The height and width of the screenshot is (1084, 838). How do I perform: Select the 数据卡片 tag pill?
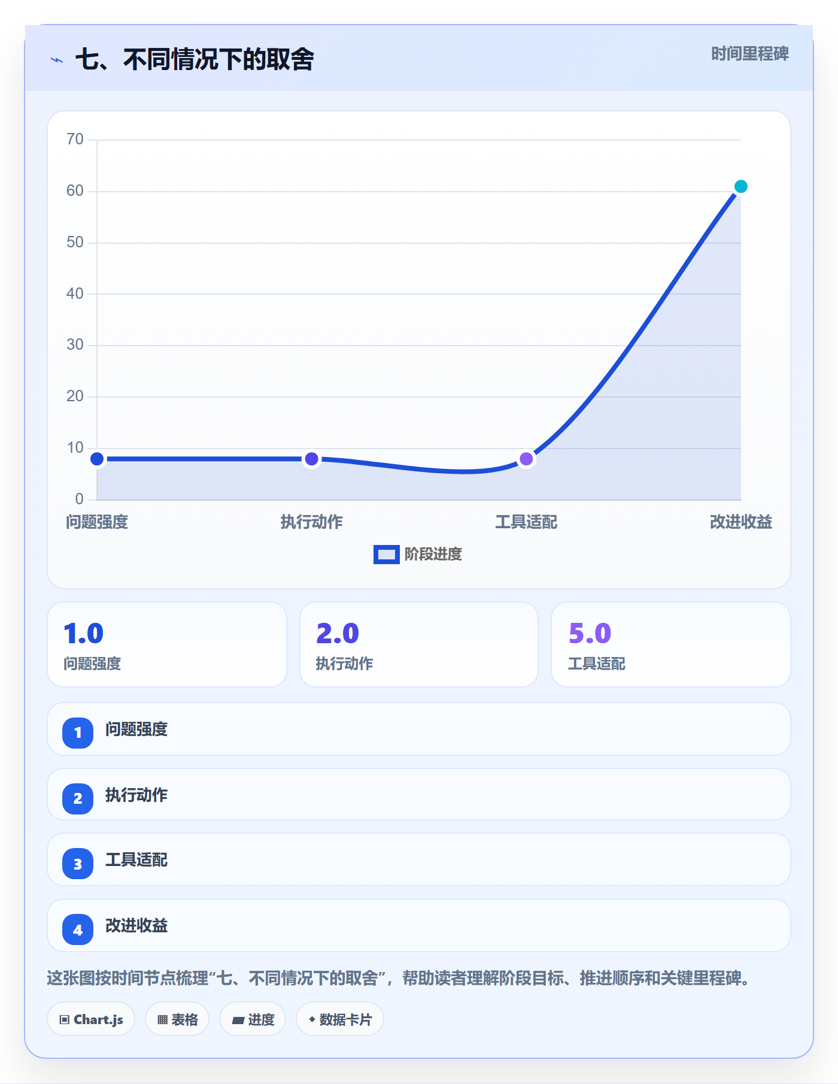[340, 1019]
